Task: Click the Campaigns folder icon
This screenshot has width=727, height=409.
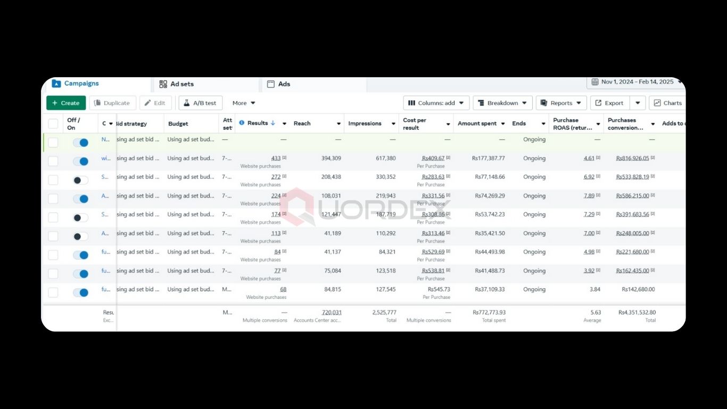Action: (56, 84)
